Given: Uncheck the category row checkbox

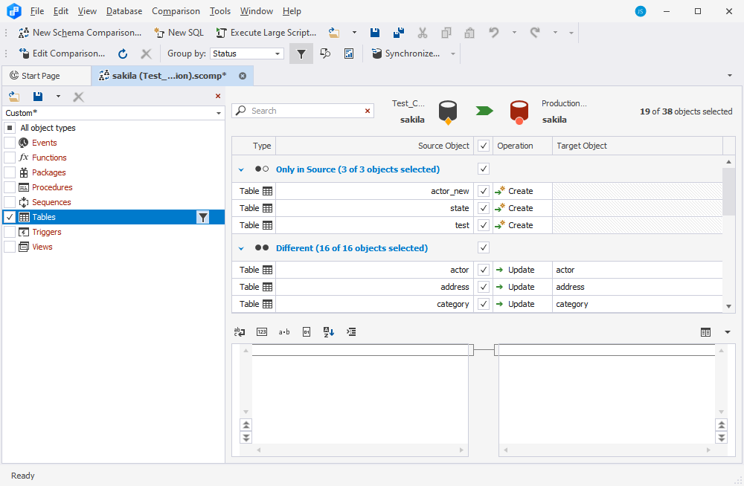Looking at the screenshot, I should tap(484, 304).
